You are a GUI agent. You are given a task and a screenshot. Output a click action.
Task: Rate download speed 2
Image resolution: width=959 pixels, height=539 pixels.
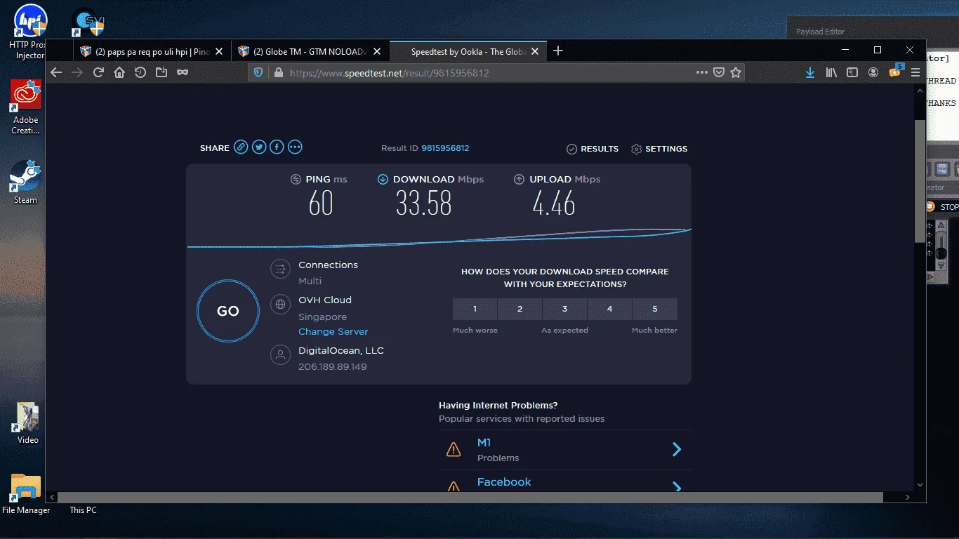click(x=520, y=309)
